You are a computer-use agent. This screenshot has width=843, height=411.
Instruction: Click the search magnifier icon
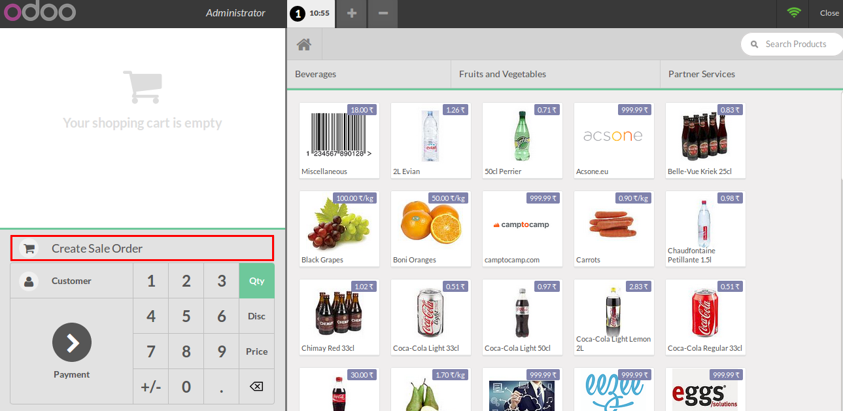[x=755, y=45]
